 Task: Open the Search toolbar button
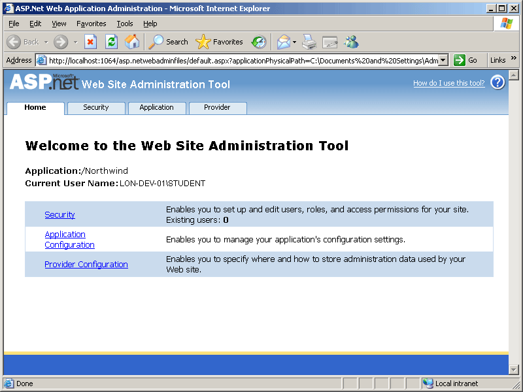[169, 42]
